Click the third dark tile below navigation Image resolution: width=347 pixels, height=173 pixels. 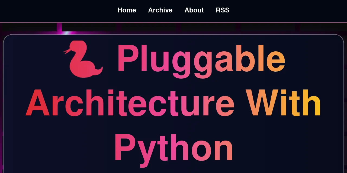[x=149, y=27]
